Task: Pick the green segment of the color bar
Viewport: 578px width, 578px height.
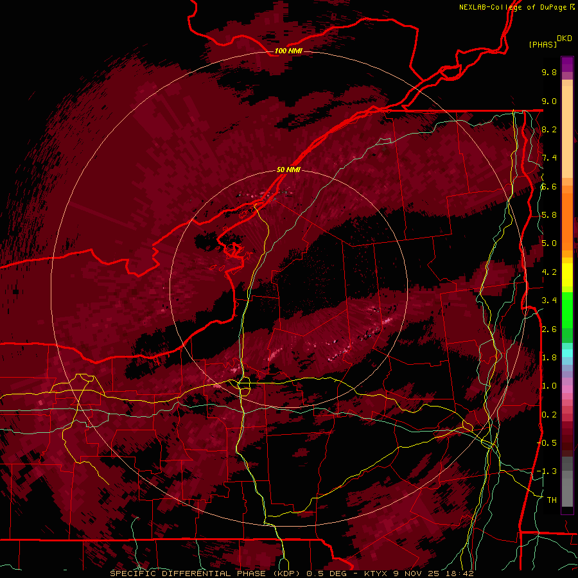Action: pyautogui.click(x=567, y=311)
